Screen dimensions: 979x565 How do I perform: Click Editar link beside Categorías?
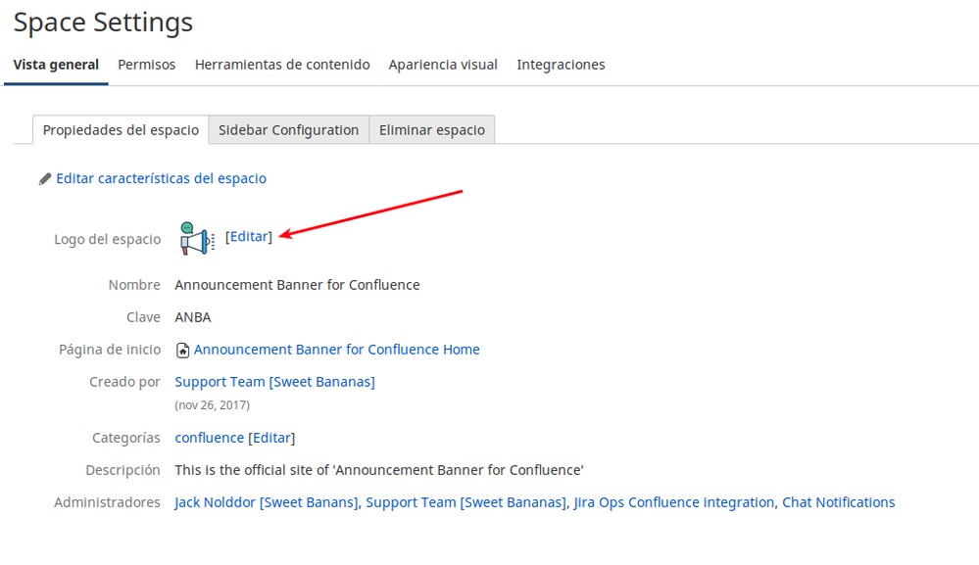(271, 438)
